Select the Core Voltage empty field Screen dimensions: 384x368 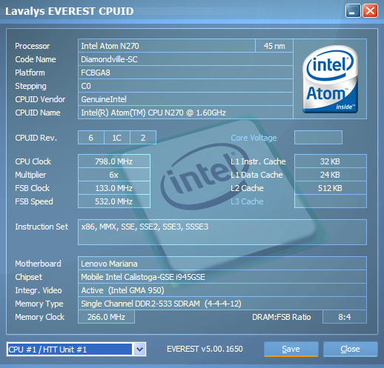point(318,138)
